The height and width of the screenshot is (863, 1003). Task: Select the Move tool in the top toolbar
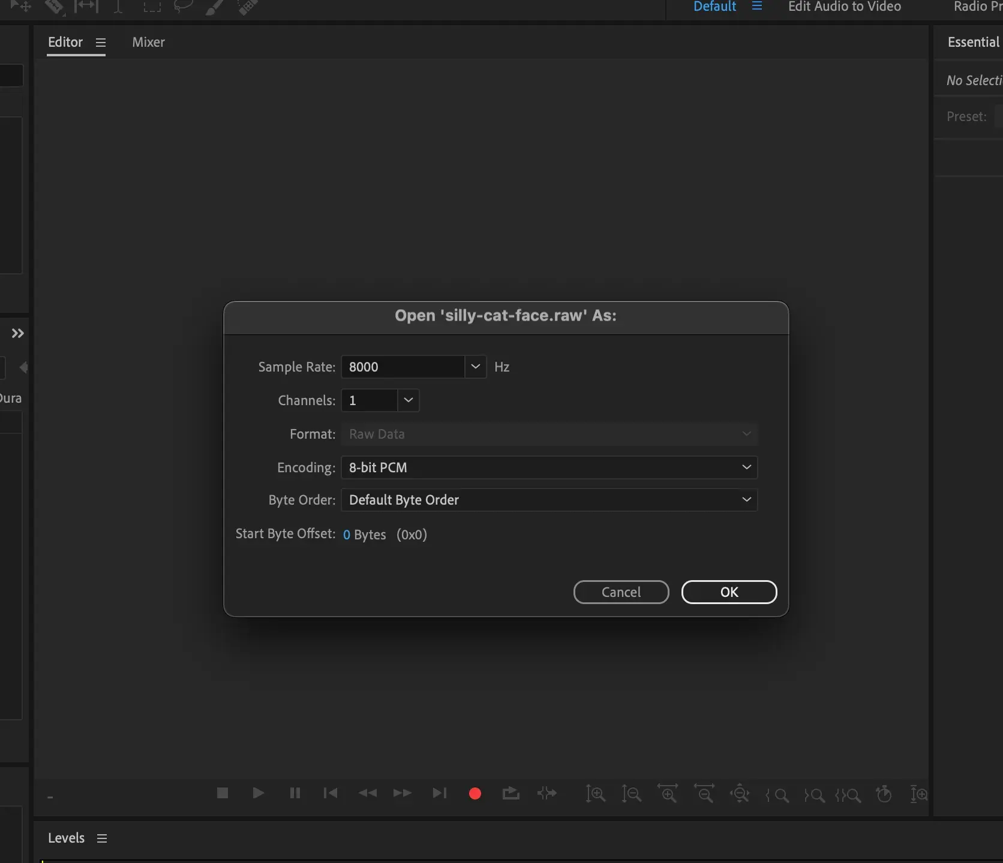click(x=20, y=6)
